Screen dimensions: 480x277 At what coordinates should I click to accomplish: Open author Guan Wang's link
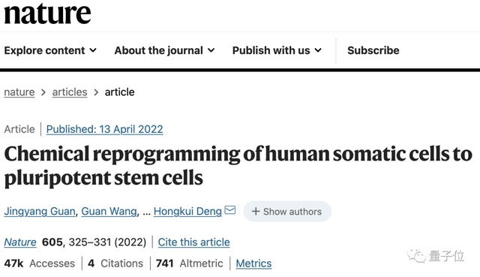pos(109,211)
